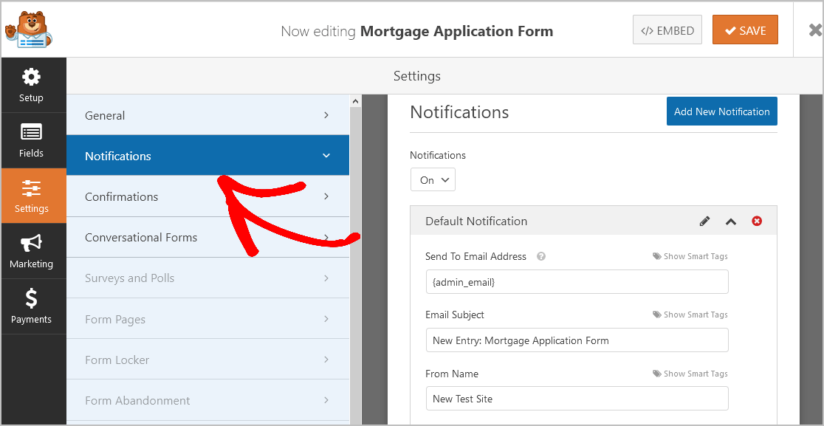Expand the Confirmations settings section
The width and height of the screenshot is (824, 426).
point(207,197)
